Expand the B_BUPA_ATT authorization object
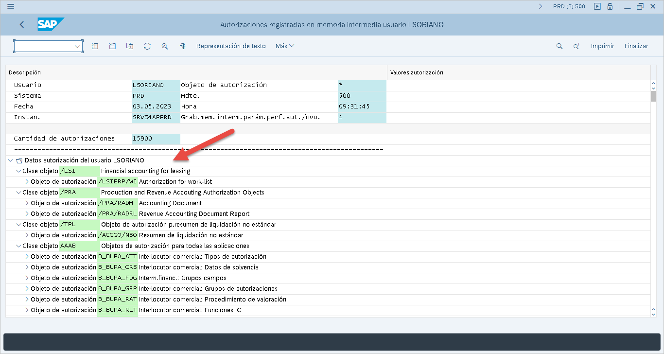Viewport: 664px width, 354px height. click(x=27, y=257)
